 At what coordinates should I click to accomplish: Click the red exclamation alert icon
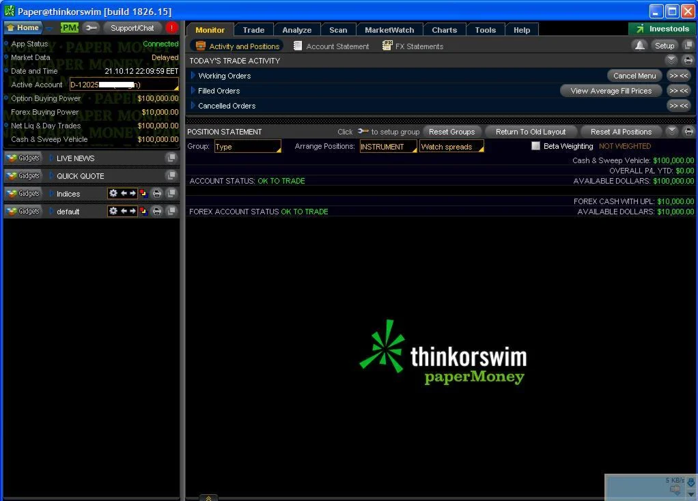pyautogui.click(x=172, y=27)
